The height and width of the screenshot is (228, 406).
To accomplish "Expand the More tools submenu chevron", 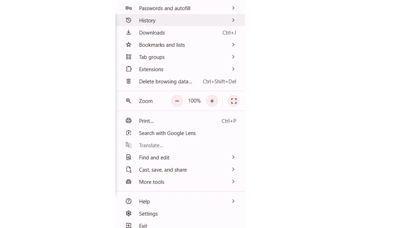I will point(233,182).
